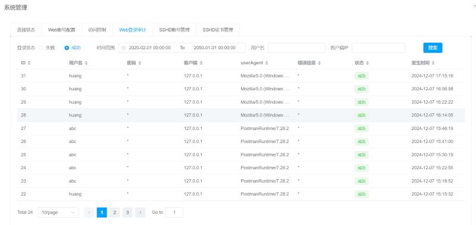Click Mozilla/5.0 userAgent in row 29

265,102
